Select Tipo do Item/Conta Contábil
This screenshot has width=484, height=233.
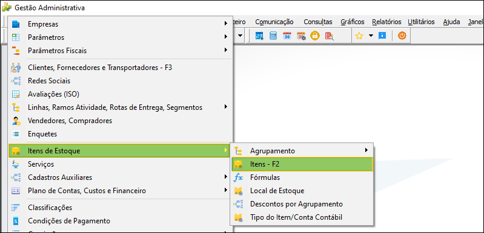[x=302, y=217]
